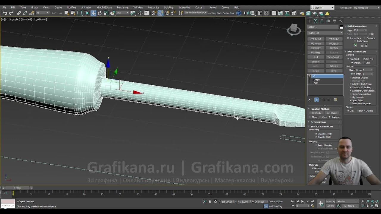381x214 pixels.
Task: Select the Grid capping radio button
Action: click(x=364, y=63)
